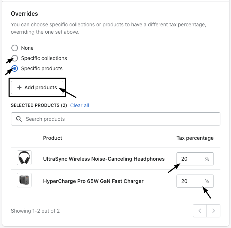The height and width of the screenshot is (228, 231).
Task: Edit tax percentage for UltraSync Headphones
Action: coord(190,159)
